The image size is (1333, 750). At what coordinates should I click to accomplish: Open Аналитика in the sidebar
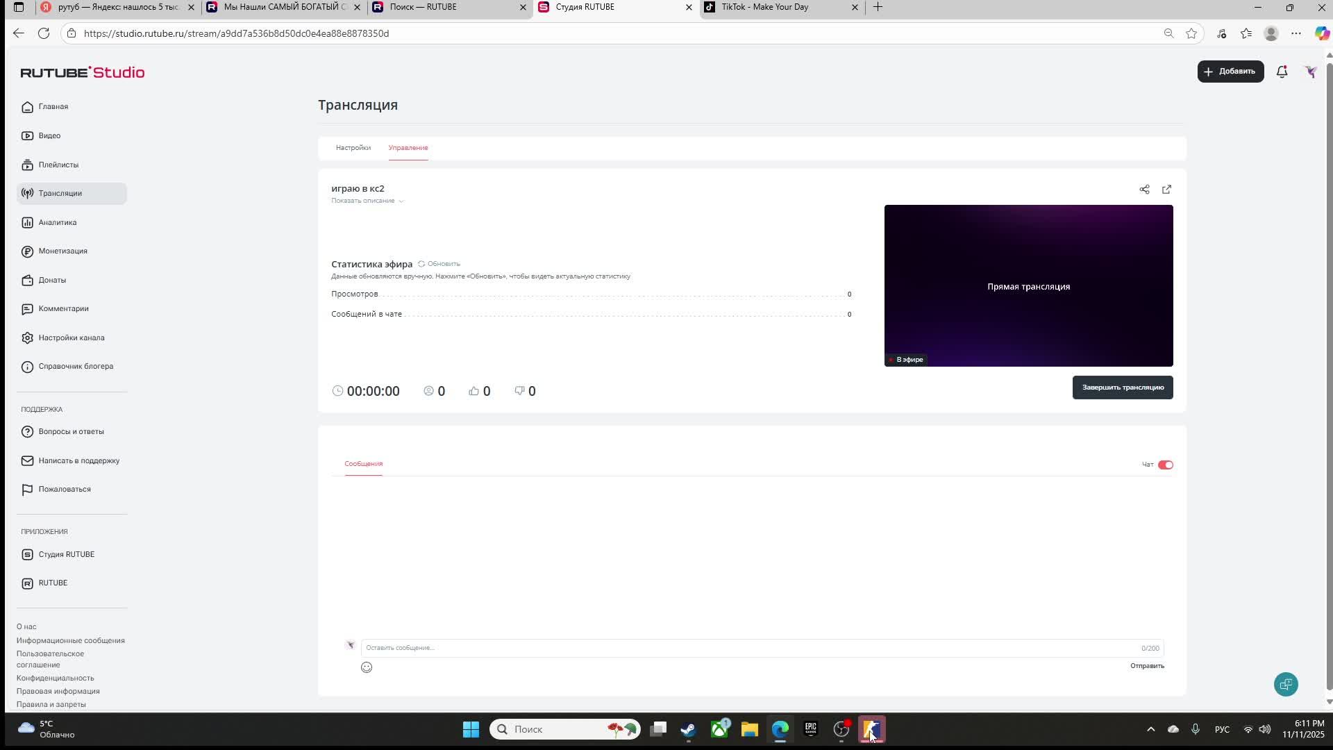[x=57, y=222]
